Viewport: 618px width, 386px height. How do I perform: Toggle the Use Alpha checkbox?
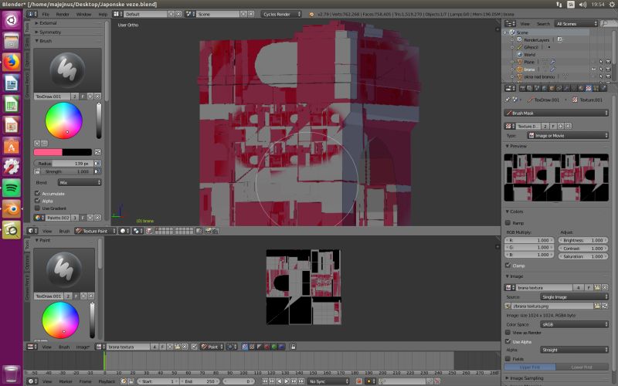point(508,341)
